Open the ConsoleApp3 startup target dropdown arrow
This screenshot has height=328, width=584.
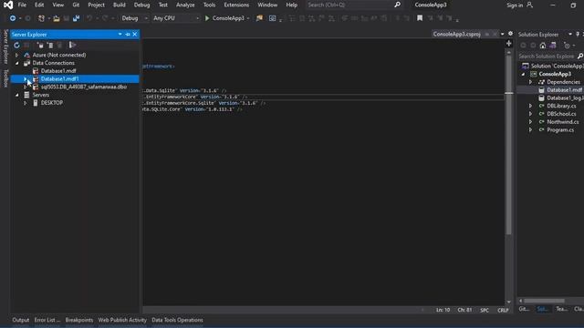(x=248, y=18)
